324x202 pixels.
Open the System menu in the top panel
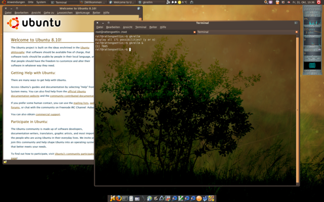coord(41,2)
